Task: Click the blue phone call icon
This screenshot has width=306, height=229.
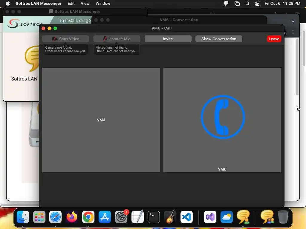Action: (x=223, y=117)
